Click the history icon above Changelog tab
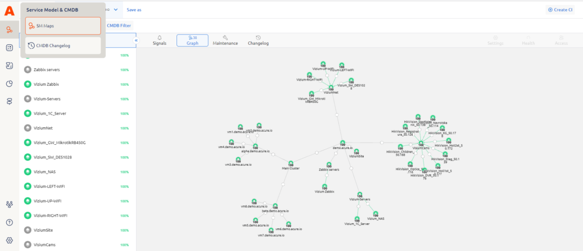This screenshot has height=251, width=583. point(258,38)
